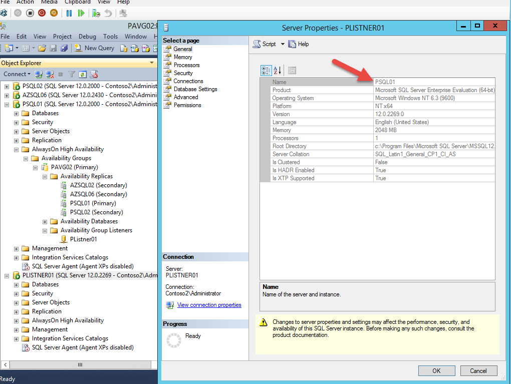The height and width of the screenshot is (384, 511).
Task: Select the General page
Action: pos(182,49)
